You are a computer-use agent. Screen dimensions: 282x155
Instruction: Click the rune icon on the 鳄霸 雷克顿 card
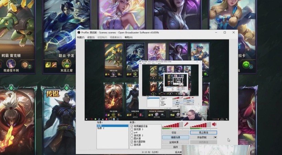pos(25,65)
